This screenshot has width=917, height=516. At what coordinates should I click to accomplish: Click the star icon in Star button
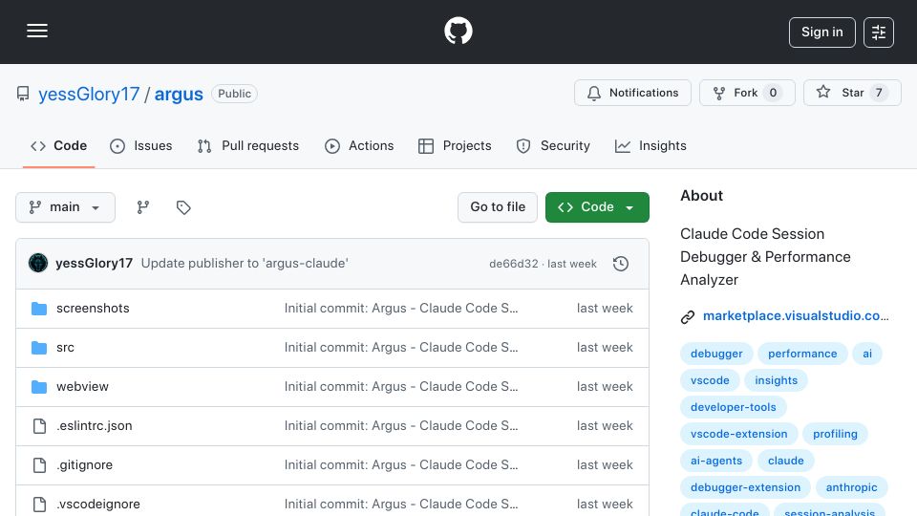823,92
